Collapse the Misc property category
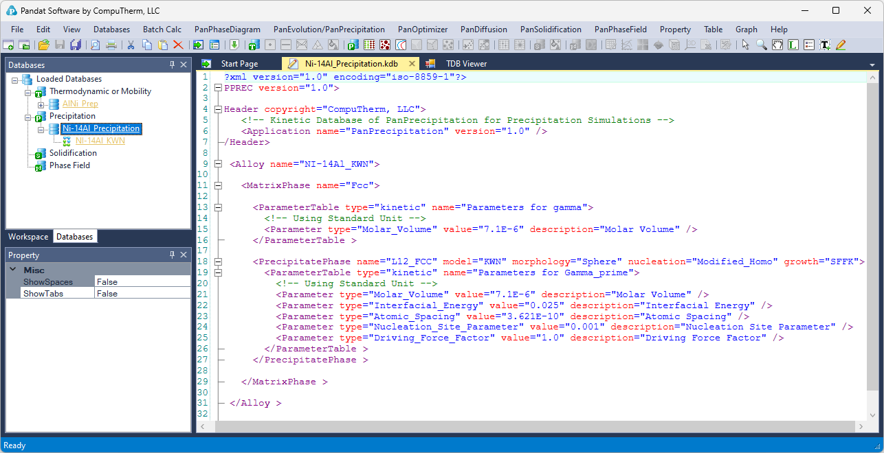The image size is (884, 453). pyautogui.click(x=14, y=270)
